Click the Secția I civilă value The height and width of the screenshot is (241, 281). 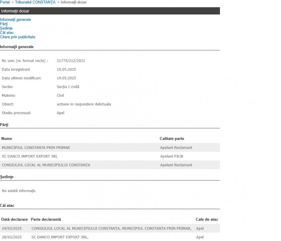pos(68,87)
